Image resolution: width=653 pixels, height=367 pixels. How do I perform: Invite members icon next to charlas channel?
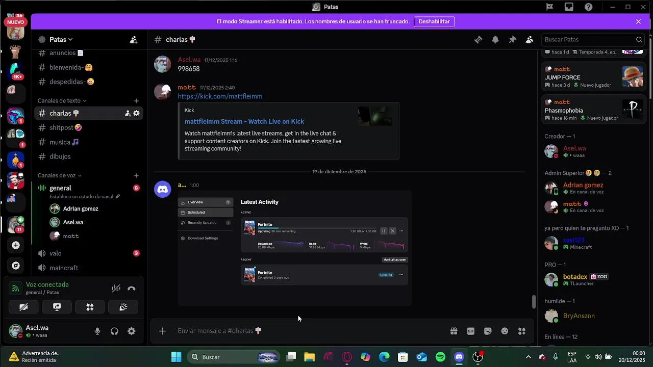[x=128, y=113]
